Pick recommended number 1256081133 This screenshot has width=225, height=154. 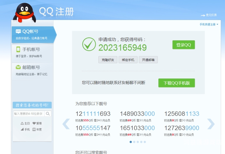click(182, 114)
